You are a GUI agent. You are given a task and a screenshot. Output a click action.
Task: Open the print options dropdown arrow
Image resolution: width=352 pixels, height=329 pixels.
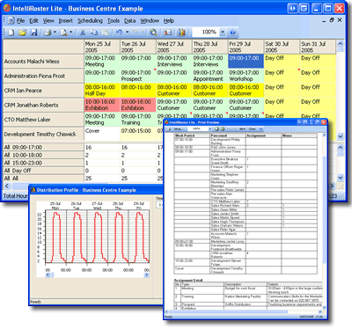55,33
